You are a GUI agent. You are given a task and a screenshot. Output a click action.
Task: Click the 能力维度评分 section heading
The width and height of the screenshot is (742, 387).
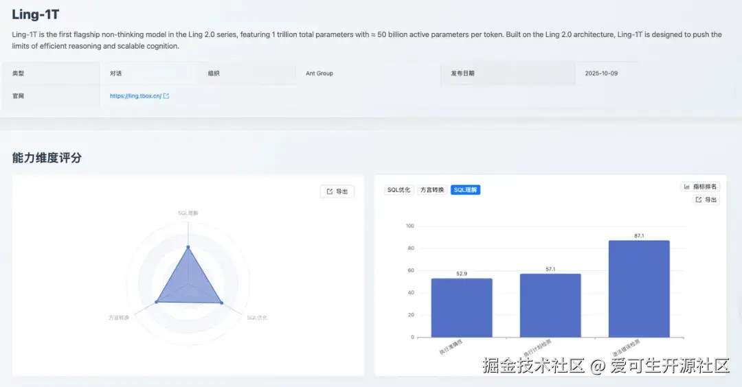point(47,158)
